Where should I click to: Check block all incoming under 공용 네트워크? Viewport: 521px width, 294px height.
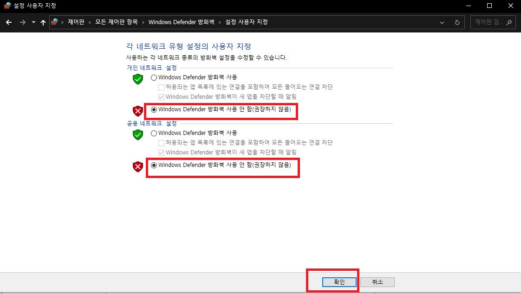(161, 143)
